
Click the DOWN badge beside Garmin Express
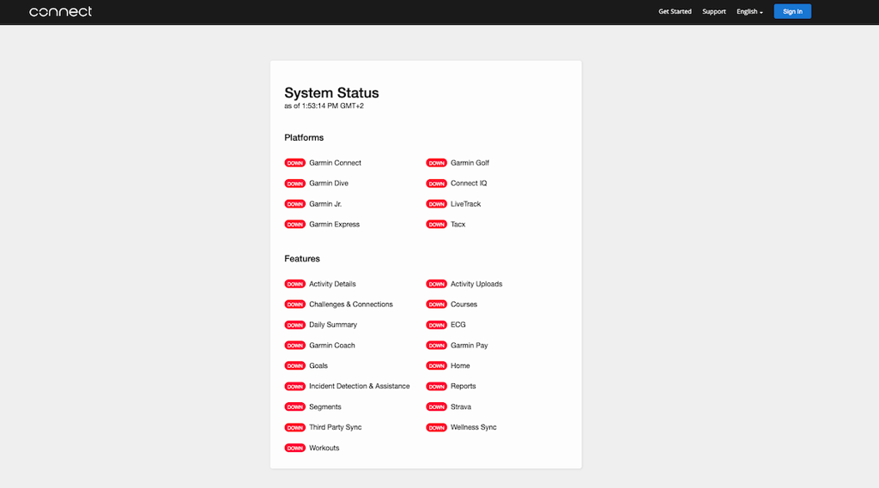(x=295, y=224)
